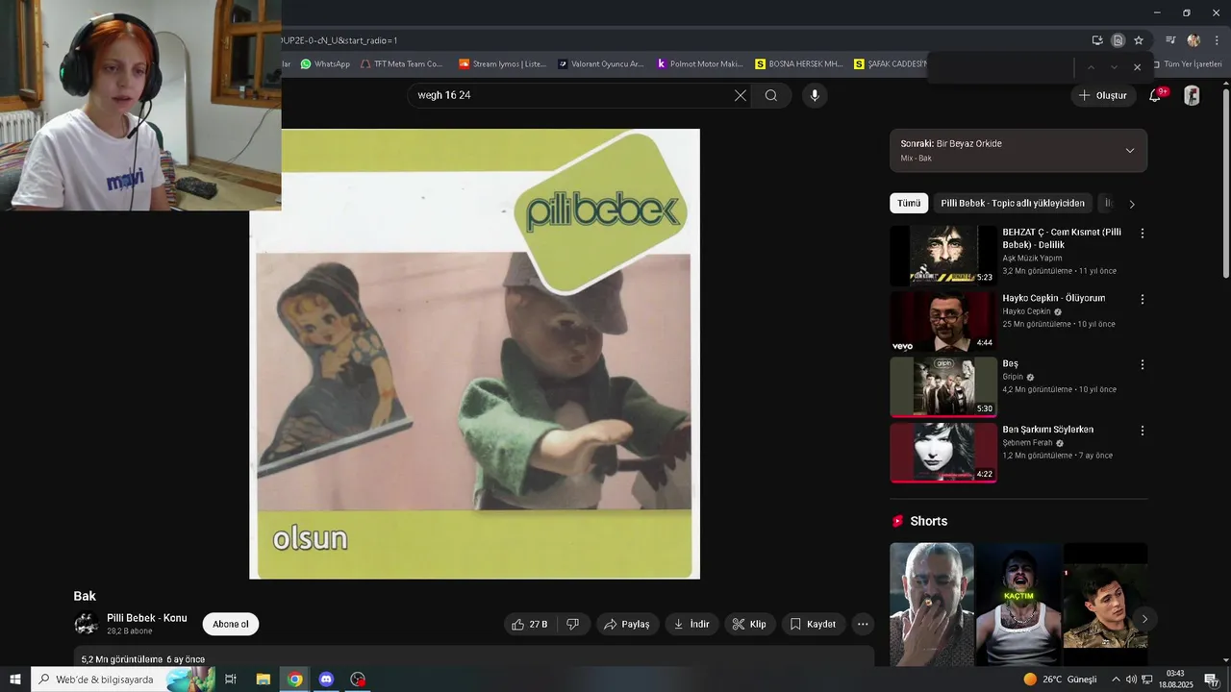
Task: Click the Paylaş share button
Action: pos(626,624)
